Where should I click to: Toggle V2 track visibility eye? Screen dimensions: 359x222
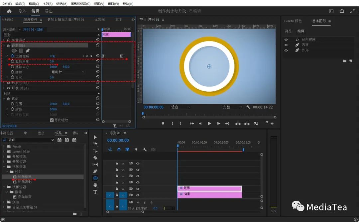coord(138,189)
